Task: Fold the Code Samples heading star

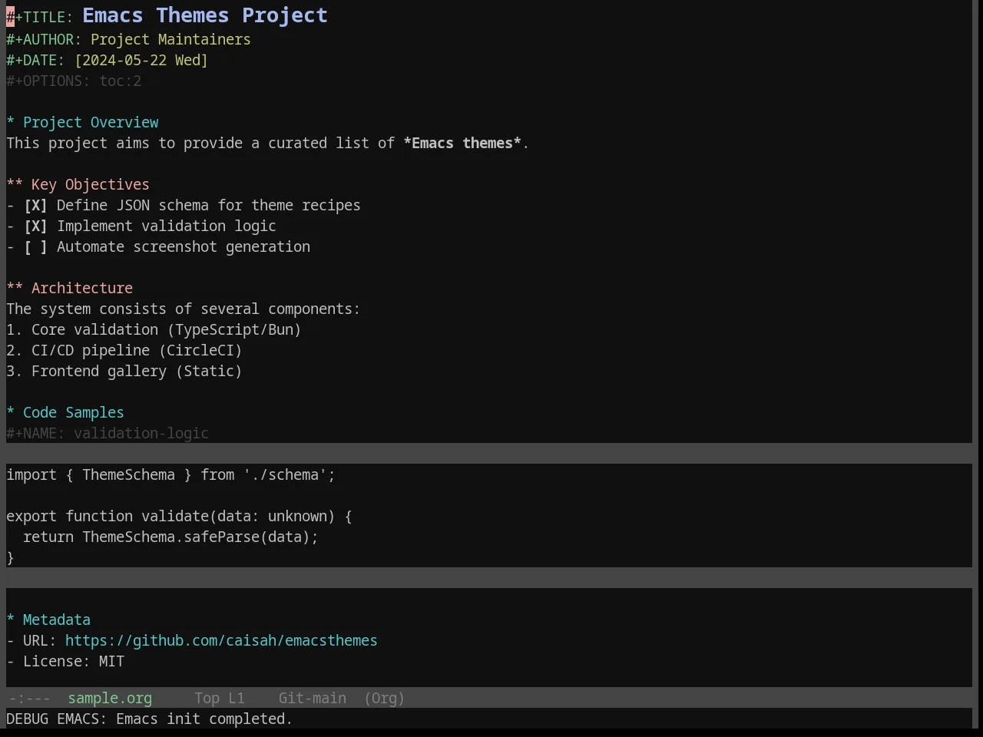Action: (11, 412)
